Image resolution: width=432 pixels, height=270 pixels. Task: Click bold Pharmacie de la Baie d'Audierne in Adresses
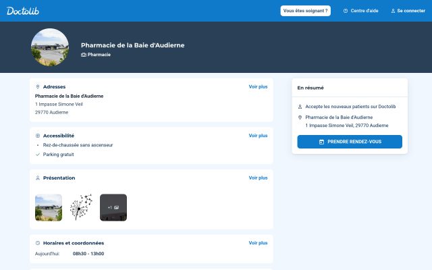tap(69, 96)
